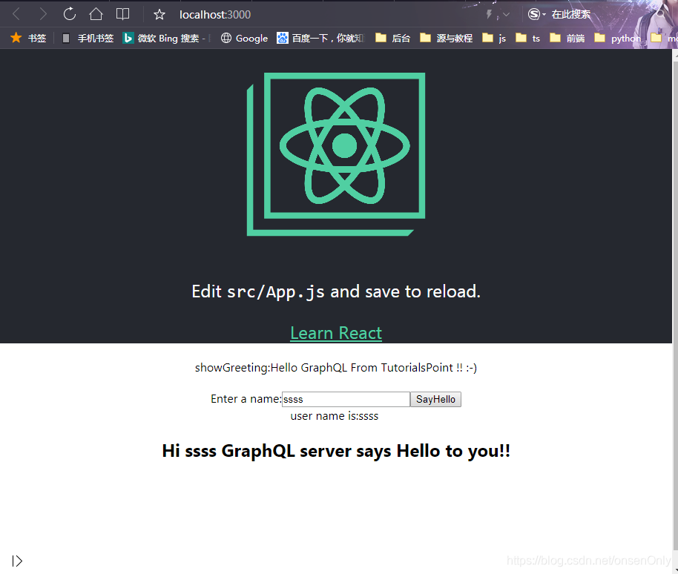Click the SayHello button
Viewport: 678px width, 574px height.
pos(436,399)
